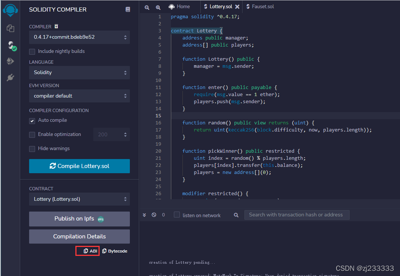Clear the terminal console
400x276 pixels.
(154, 215)
